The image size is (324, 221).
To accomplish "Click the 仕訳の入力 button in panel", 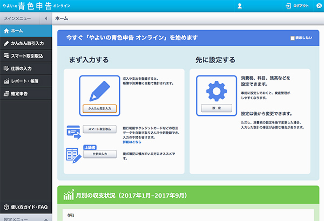I will [x=100, y=154].
